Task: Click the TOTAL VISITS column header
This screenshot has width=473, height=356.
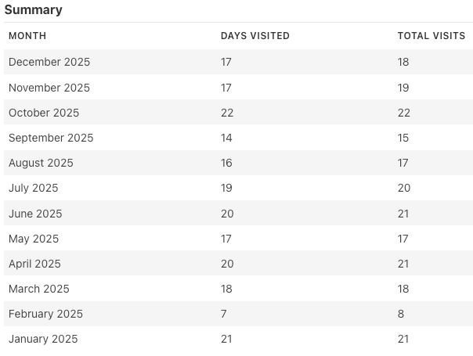Action: coord(431,36)
